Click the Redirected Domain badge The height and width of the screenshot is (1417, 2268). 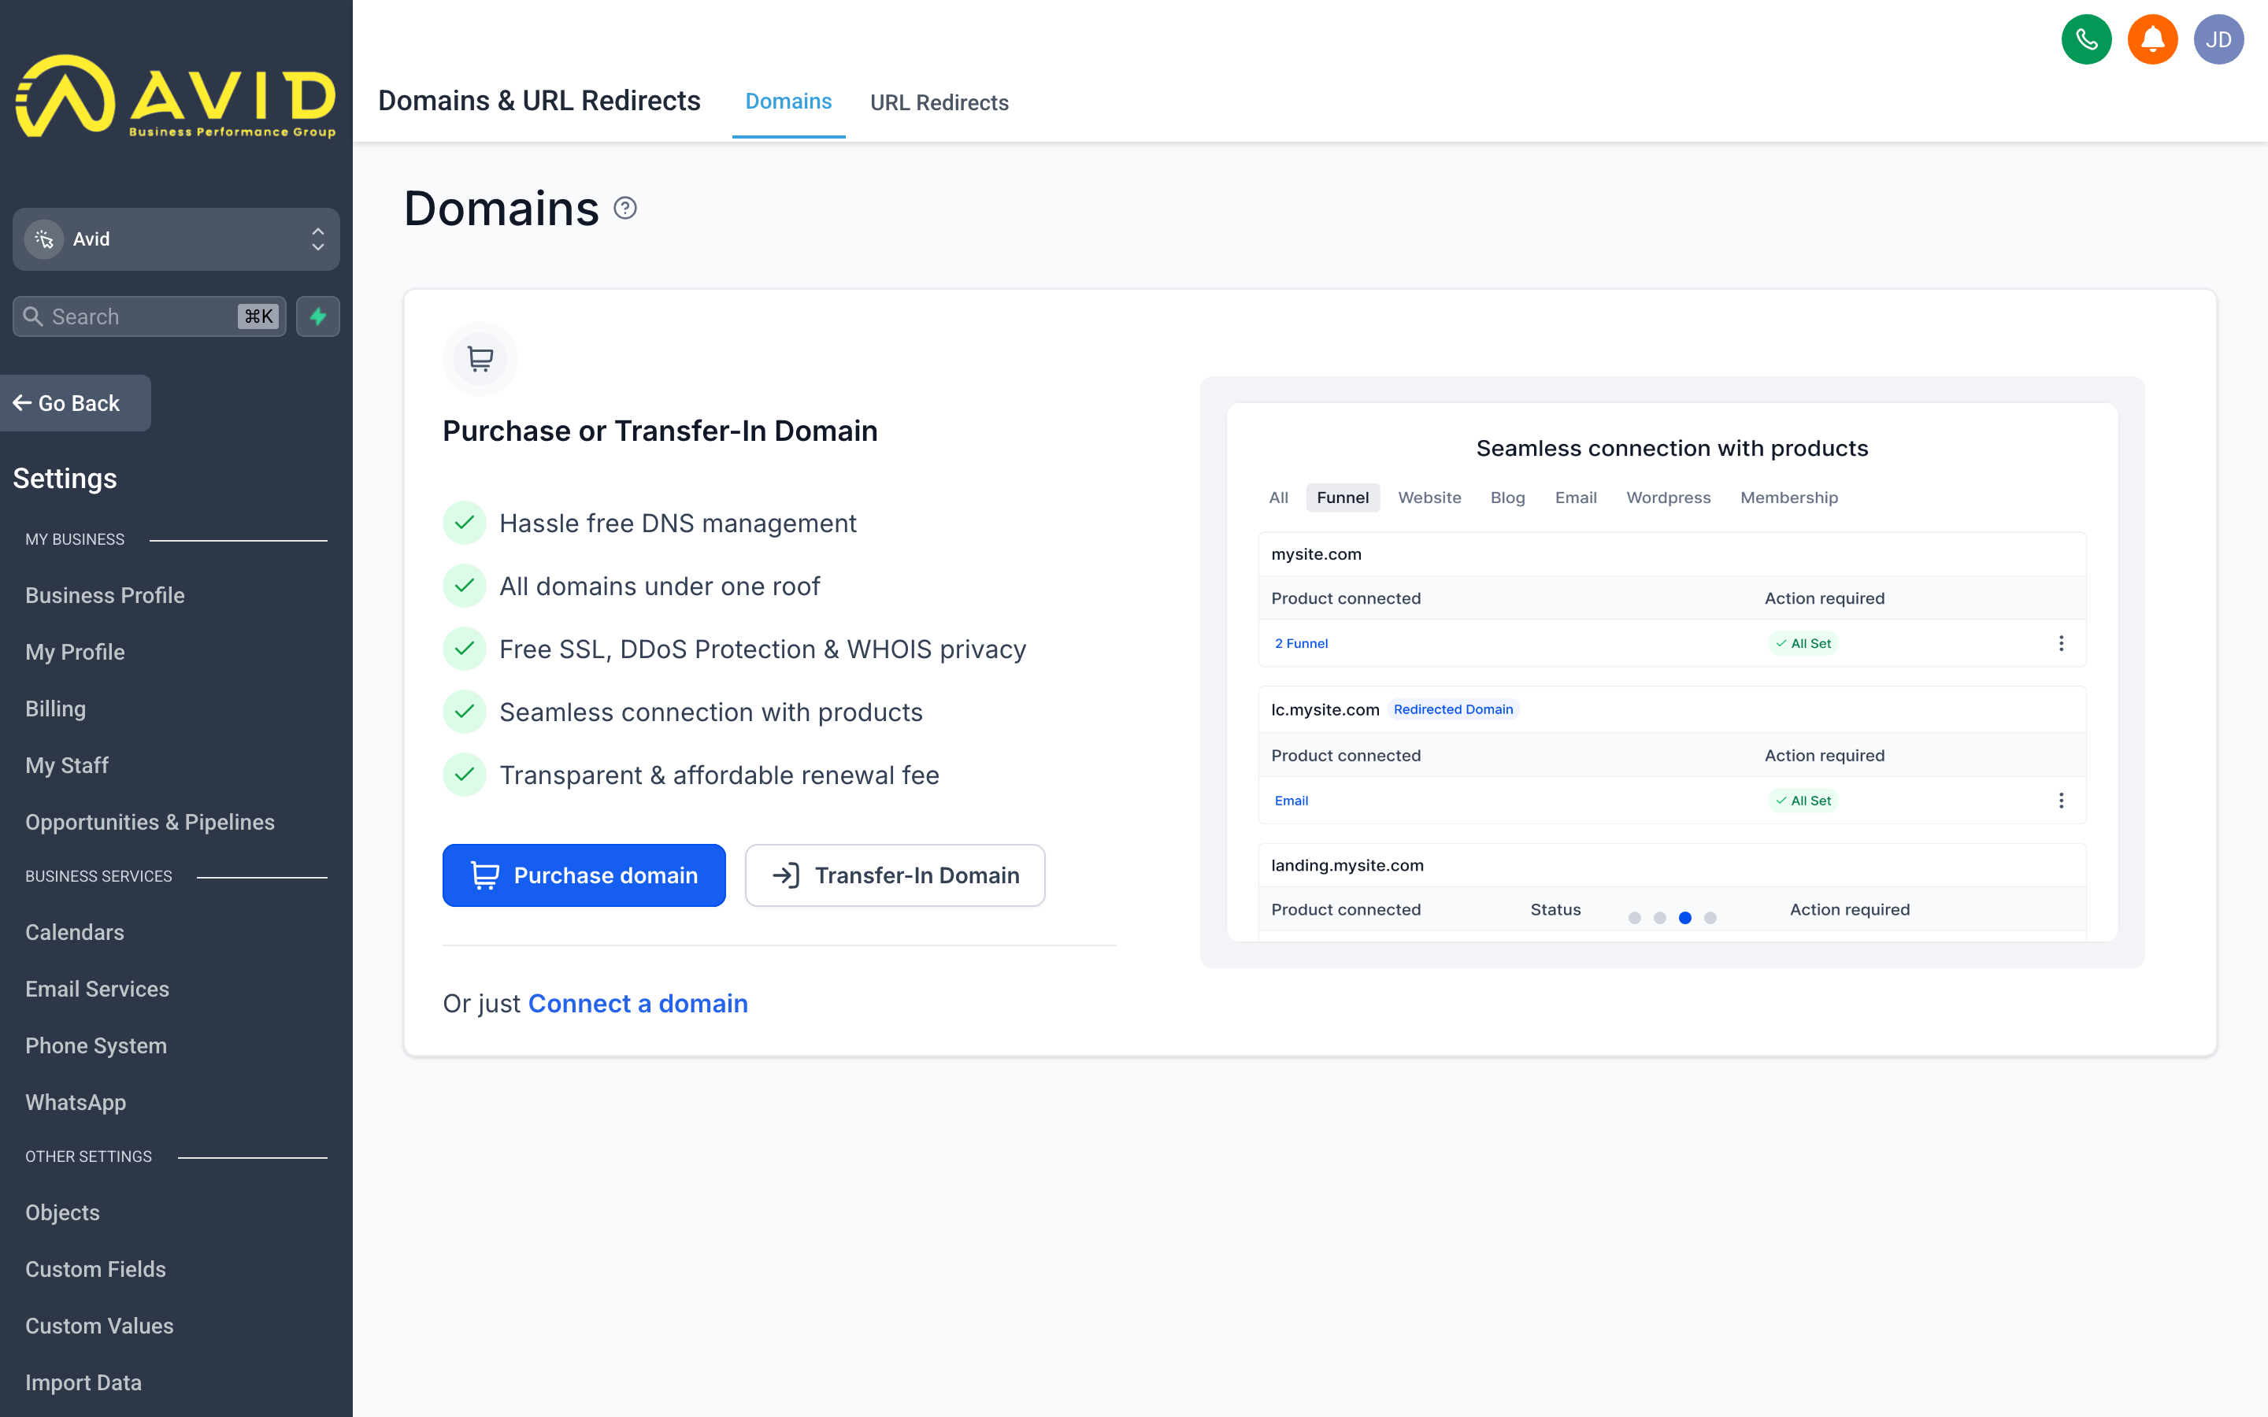tap(1453, 709)
